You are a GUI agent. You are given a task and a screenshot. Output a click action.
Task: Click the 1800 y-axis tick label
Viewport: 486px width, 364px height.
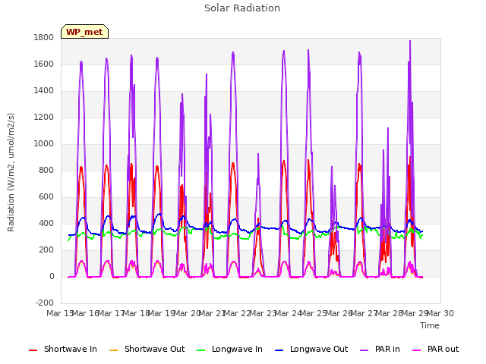(x=44, y=37)
